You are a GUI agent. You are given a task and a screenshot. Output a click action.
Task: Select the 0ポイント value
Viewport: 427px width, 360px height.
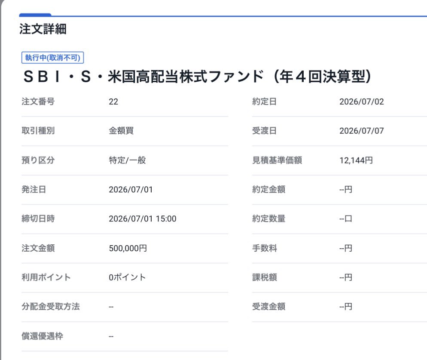[x=127, y=277]
